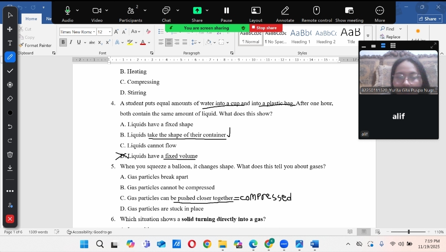Apply the Heading 1 style
The height and width of the screenshot is (252, 446).
point(301,36)
